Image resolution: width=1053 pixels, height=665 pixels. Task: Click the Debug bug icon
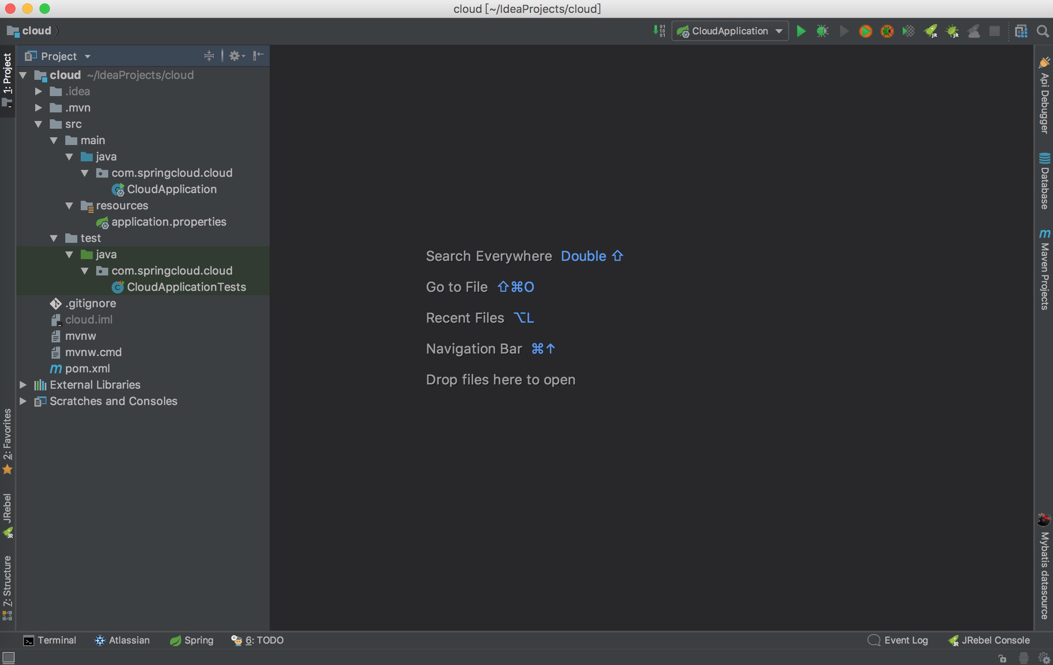(822, 31)
